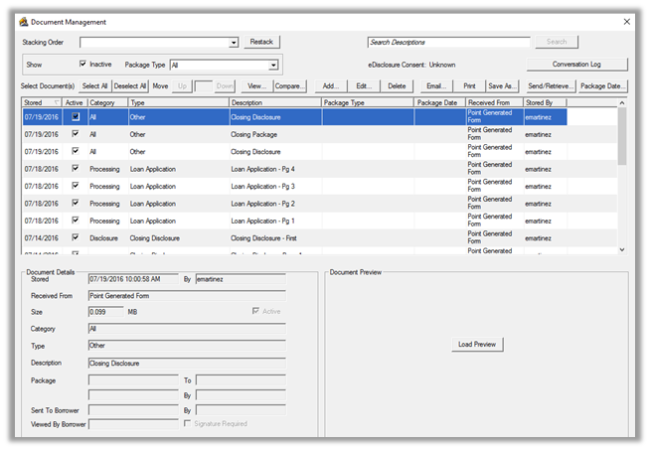Click the document list scrollbar thumb
This screenshot has height=450, width=650.
621,136
